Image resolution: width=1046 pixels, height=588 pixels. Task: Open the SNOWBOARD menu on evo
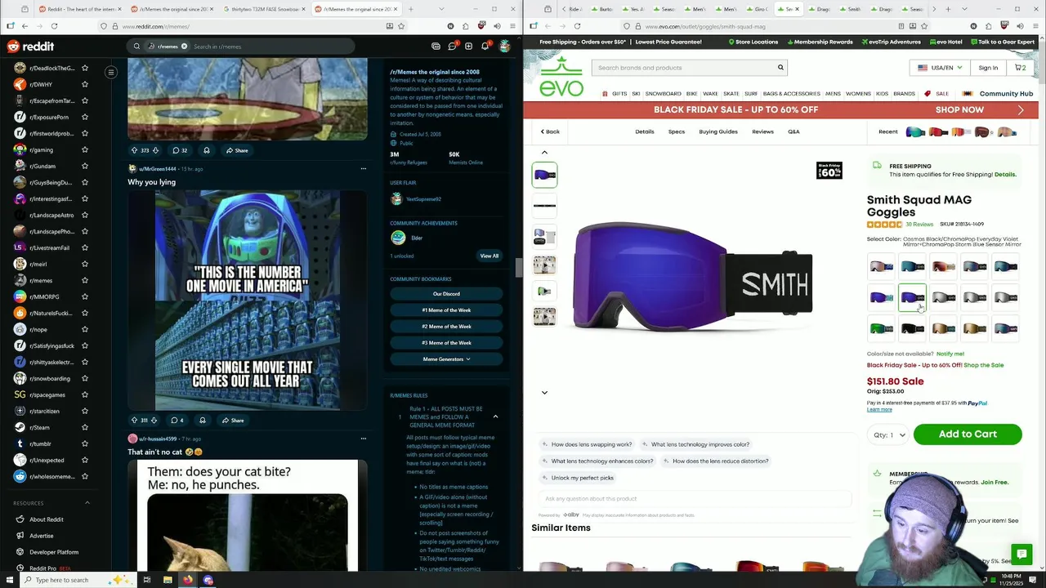coord(663,94)
